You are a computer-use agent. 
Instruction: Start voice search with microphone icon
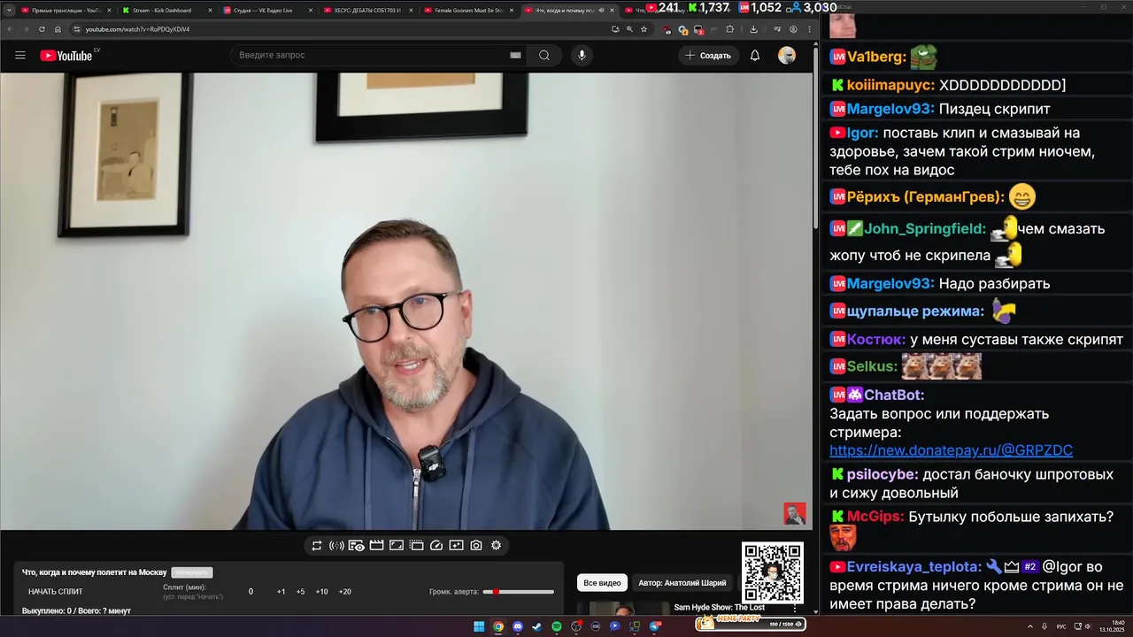point(582,55)
